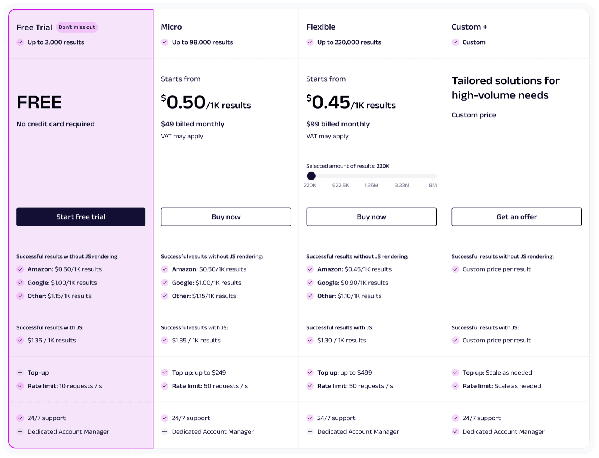Click check icon beside Rate limit: Scale as needed

(455, 386)
